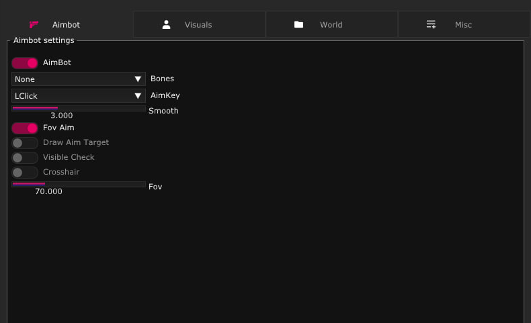531x323 pixels.
Task: Click the folder icon on World tab
Action: click(x=298, y=25)
